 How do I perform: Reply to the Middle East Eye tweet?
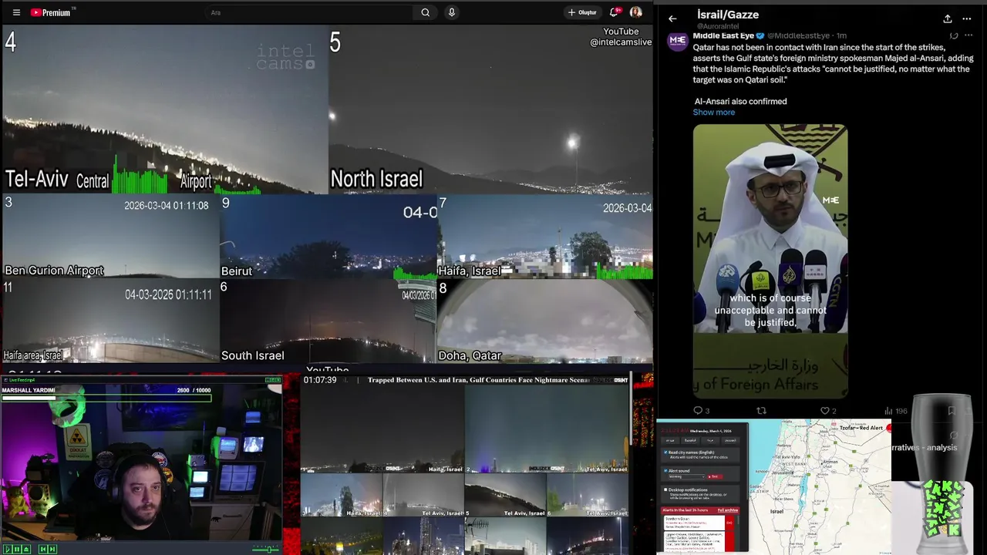701,411
